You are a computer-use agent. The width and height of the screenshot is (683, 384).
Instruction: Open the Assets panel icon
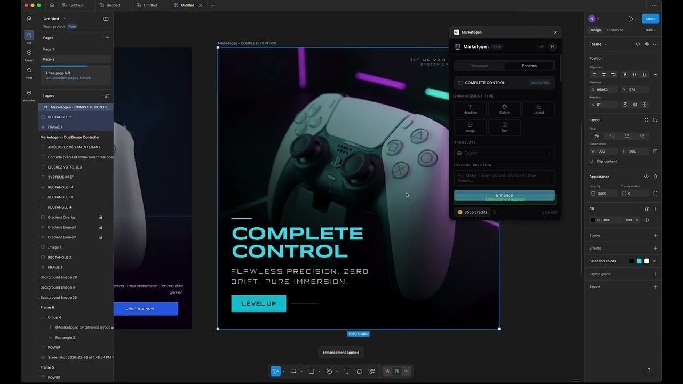click(x=29, y=53)
